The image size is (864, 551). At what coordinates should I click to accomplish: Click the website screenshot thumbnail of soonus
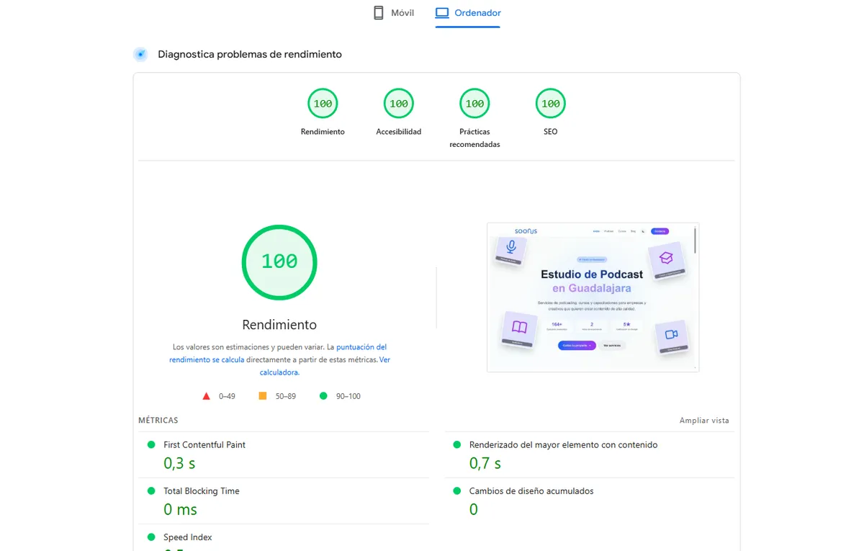click(592, 297)
